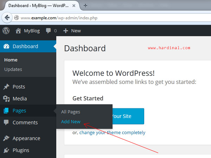
Task: Click the home icon beside MyBlog
Action: coord(18,31)
